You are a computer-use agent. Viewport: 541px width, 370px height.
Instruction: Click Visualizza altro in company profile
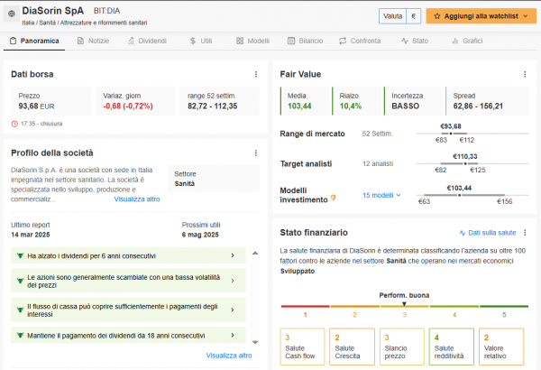point(137,199)
